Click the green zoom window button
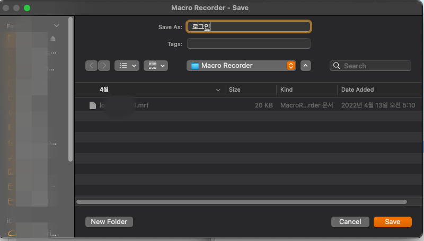This screenshot has width=424, height=241. pos(27,8)
